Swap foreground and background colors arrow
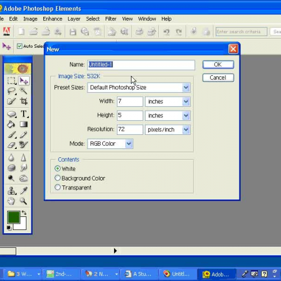Screen dimensions: 281x281 tap(24, 212)
